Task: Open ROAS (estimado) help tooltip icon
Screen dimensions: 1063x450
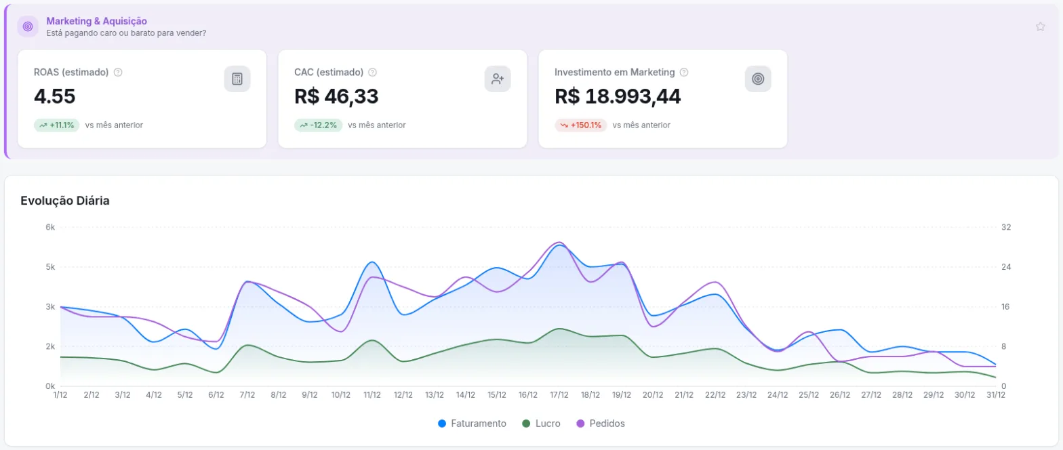Action: pos(118,73)
